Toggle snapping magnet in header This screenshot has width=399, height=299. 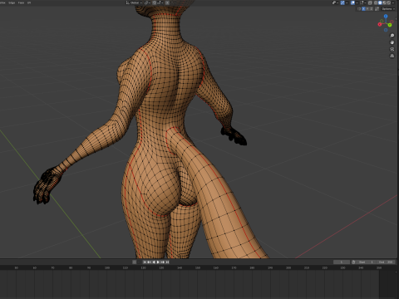click(154, 2)
